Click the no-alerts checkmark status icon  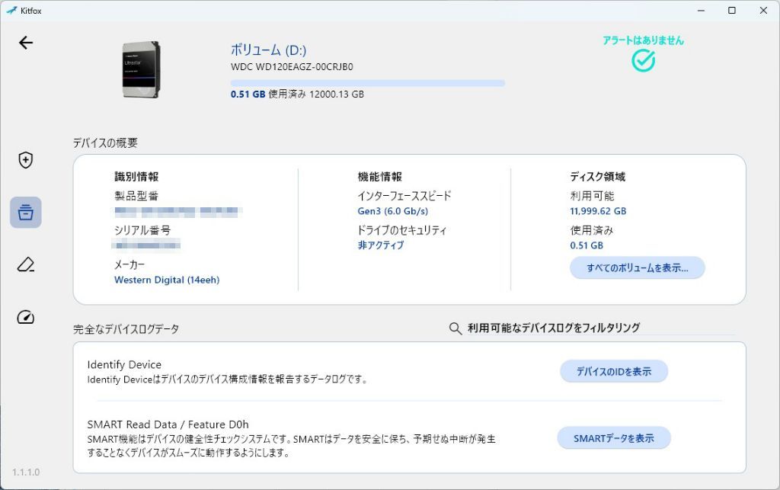pos(643,61)
